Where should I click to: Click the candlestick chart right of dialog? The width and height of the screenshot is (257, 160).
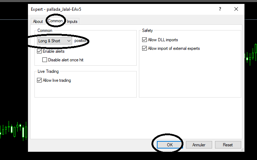click(251, 55)
